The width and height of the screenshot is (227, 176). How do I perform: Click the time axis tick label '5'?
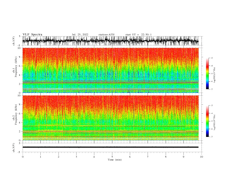pyautogui.click(x=112, y=157)
